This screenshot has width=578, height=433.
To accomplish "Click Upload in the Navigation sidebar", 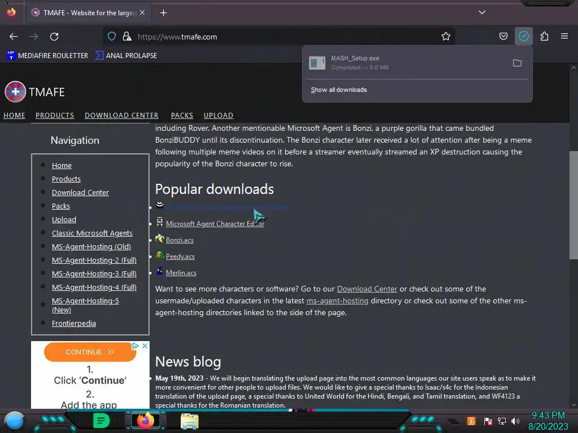I will pos(64,219).
